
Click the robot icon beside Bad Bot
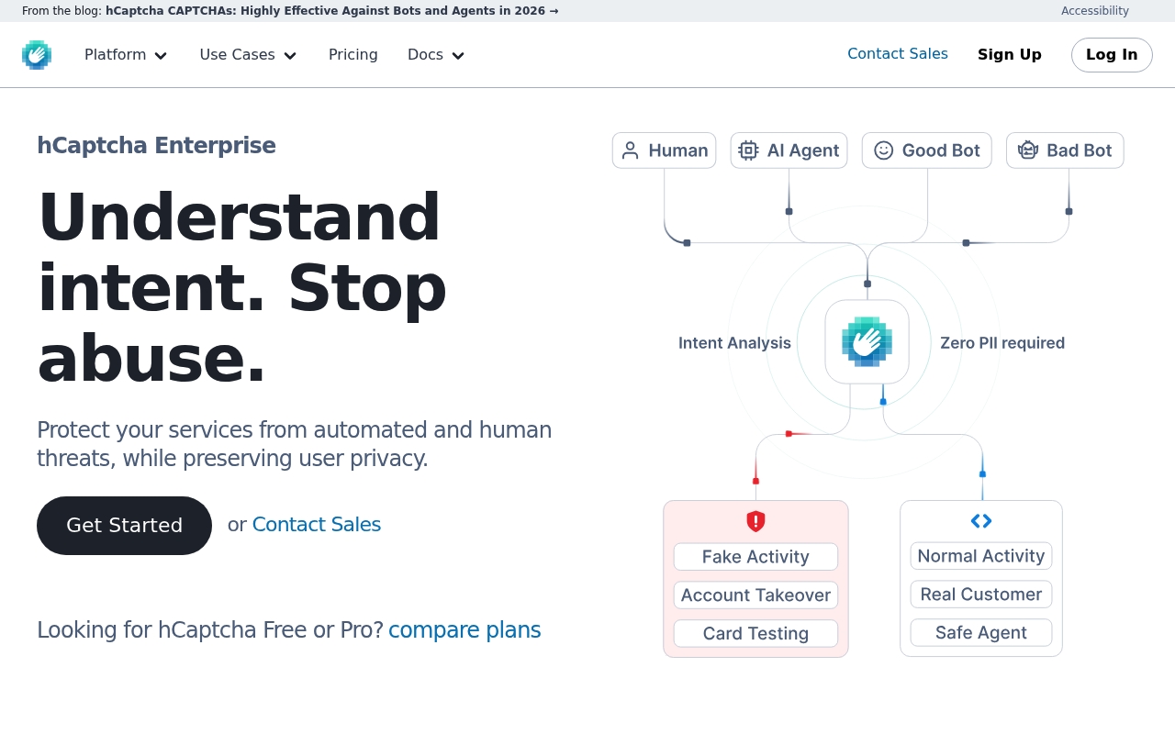click(x=1027, y=150)
